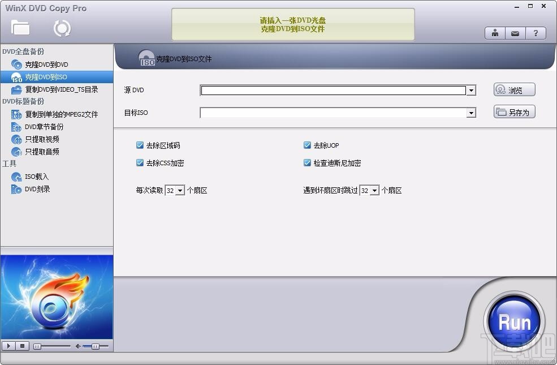Disable the 去除区域码 checkbox
Screen dimensions: 557x365
point(140,145)
